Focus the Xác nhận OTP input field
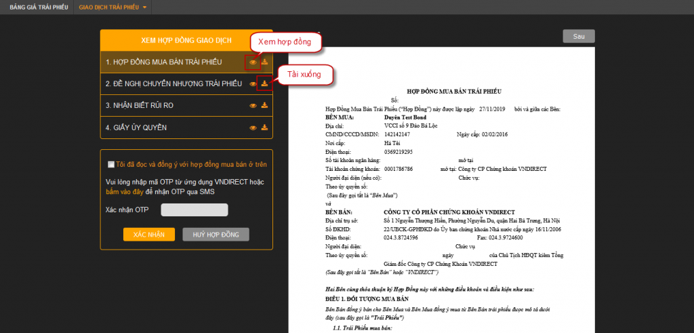 [194, 210]
